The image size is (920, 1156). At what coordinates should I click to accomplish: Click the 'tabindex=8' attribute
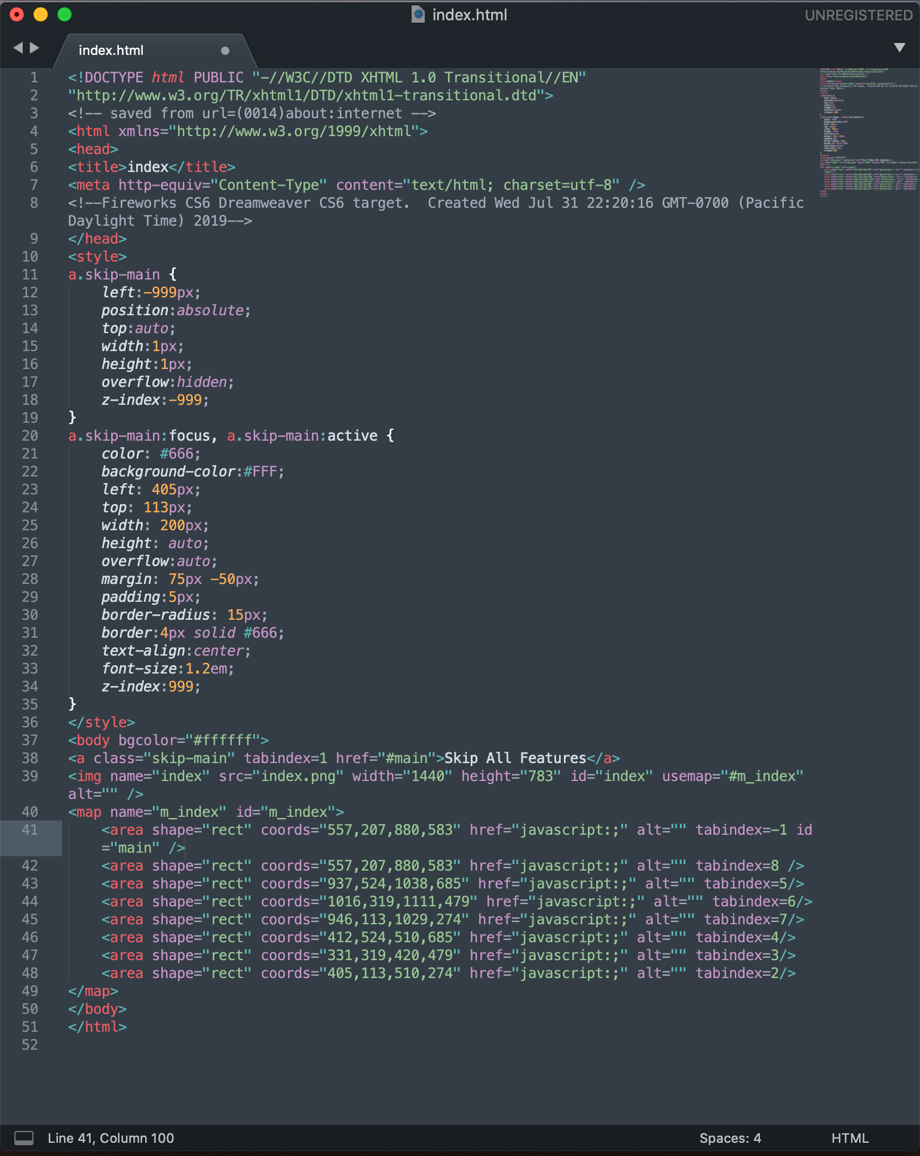pyautogui.click(x=737, y=866)
